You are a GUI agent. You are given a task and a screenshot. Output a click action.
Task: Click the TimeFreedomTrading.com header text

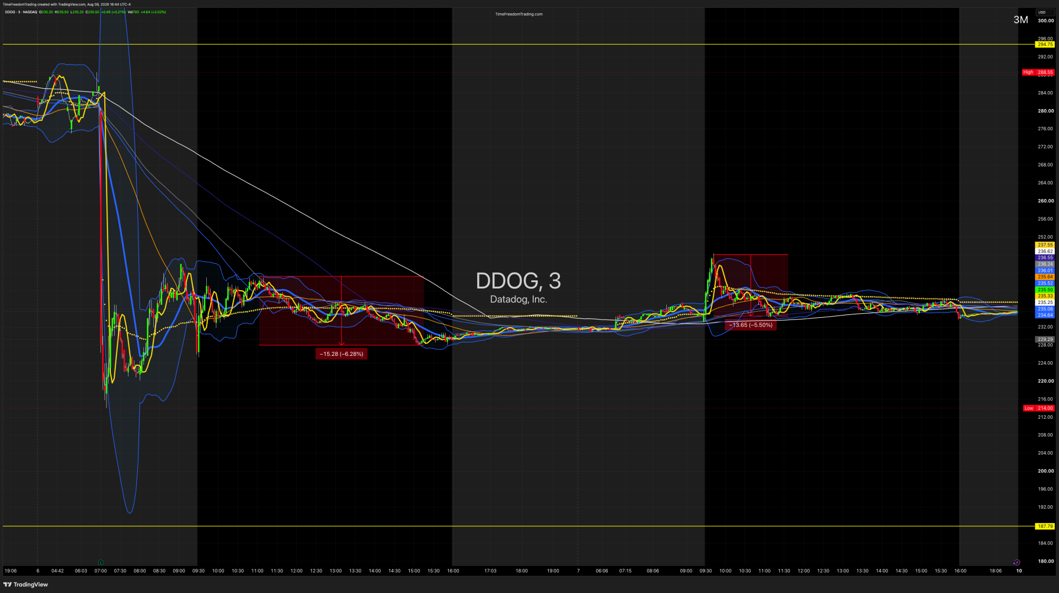[x=518, y=14]
